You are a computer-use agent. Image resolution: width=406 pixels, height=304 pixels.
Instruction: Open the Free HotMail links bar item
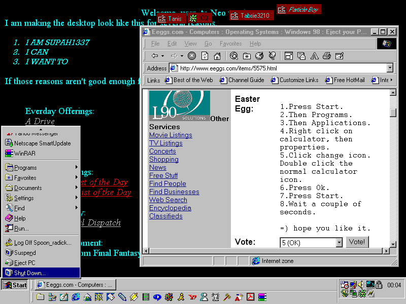click(345, 80)
